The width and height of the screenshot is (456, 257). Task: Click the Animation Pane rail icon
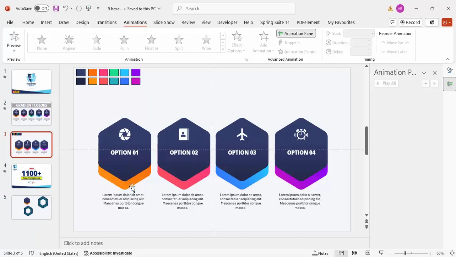point(450,84)
